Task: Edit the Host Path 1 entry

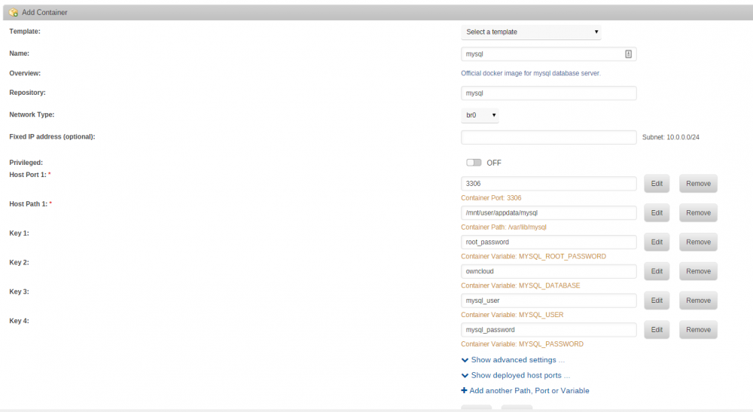Action: (x=657, y=212)
